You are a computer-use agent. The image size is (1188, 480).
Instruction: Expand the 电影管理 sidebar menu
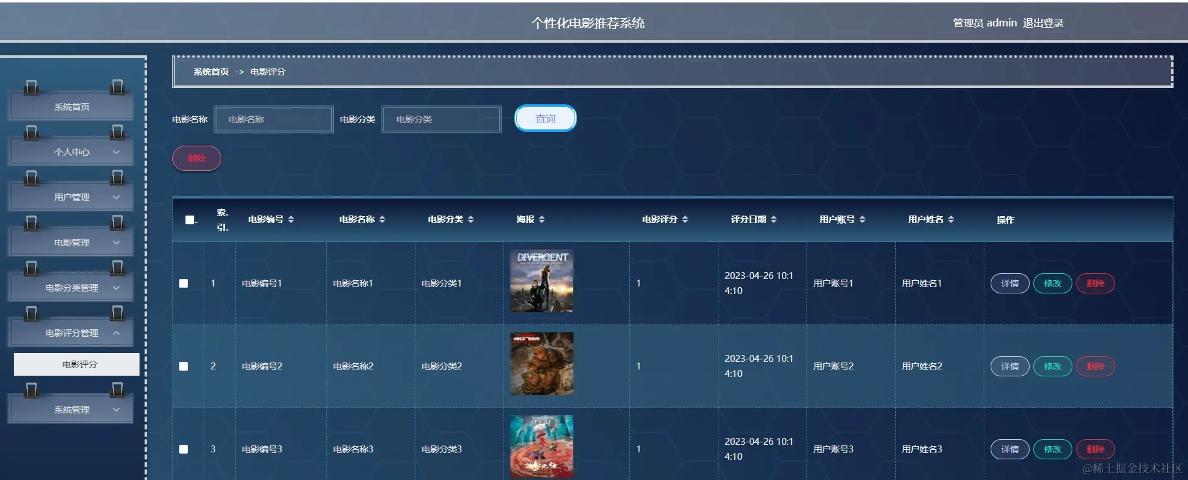[x=71, y=243]
